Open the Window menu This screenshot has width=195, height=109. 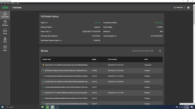[13, 3]
